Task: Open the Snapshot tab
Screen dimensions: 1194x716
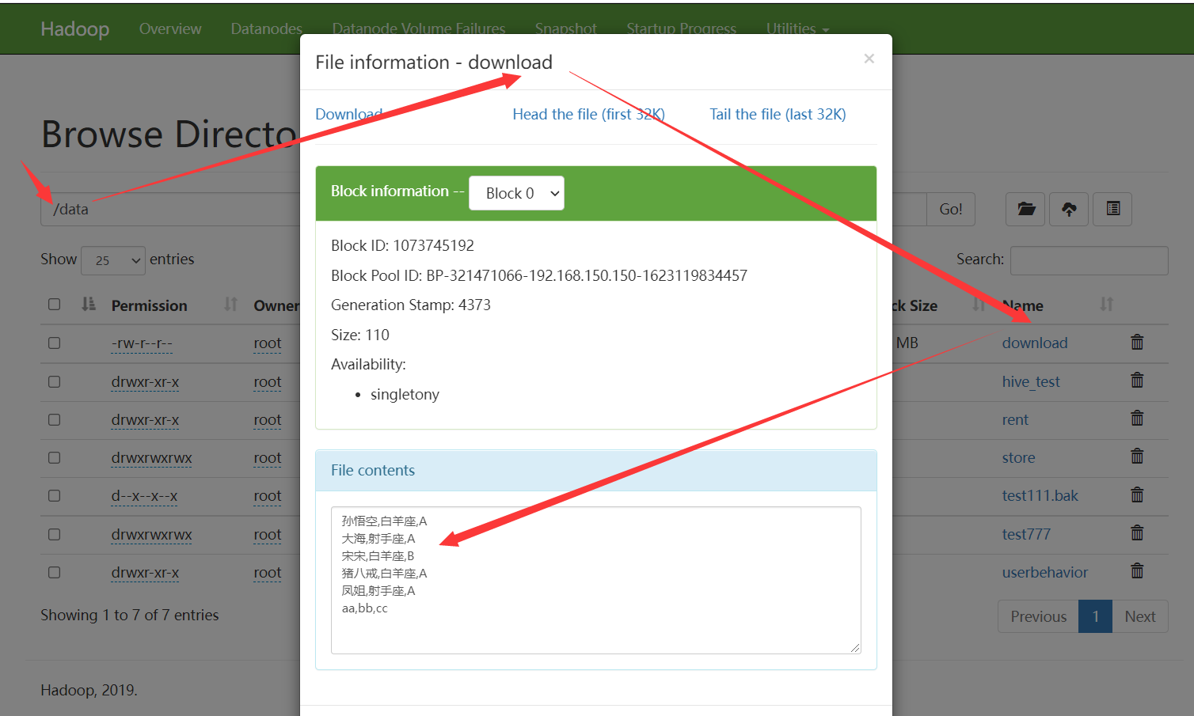Action: point(565,28)
